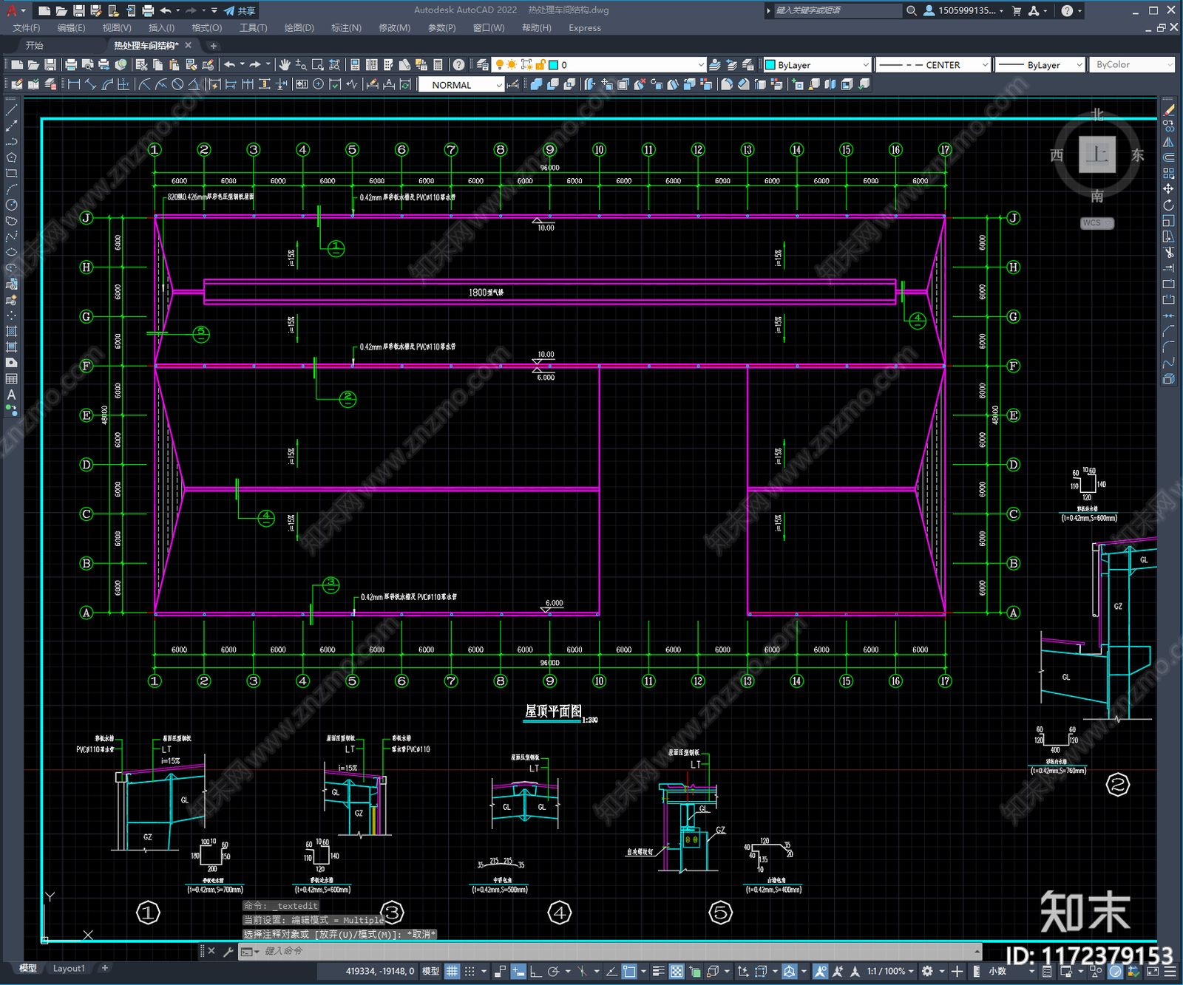Select the Diameter dimension tool
Viewport: 1183px width, 985px height.
[x=177, y=84]
